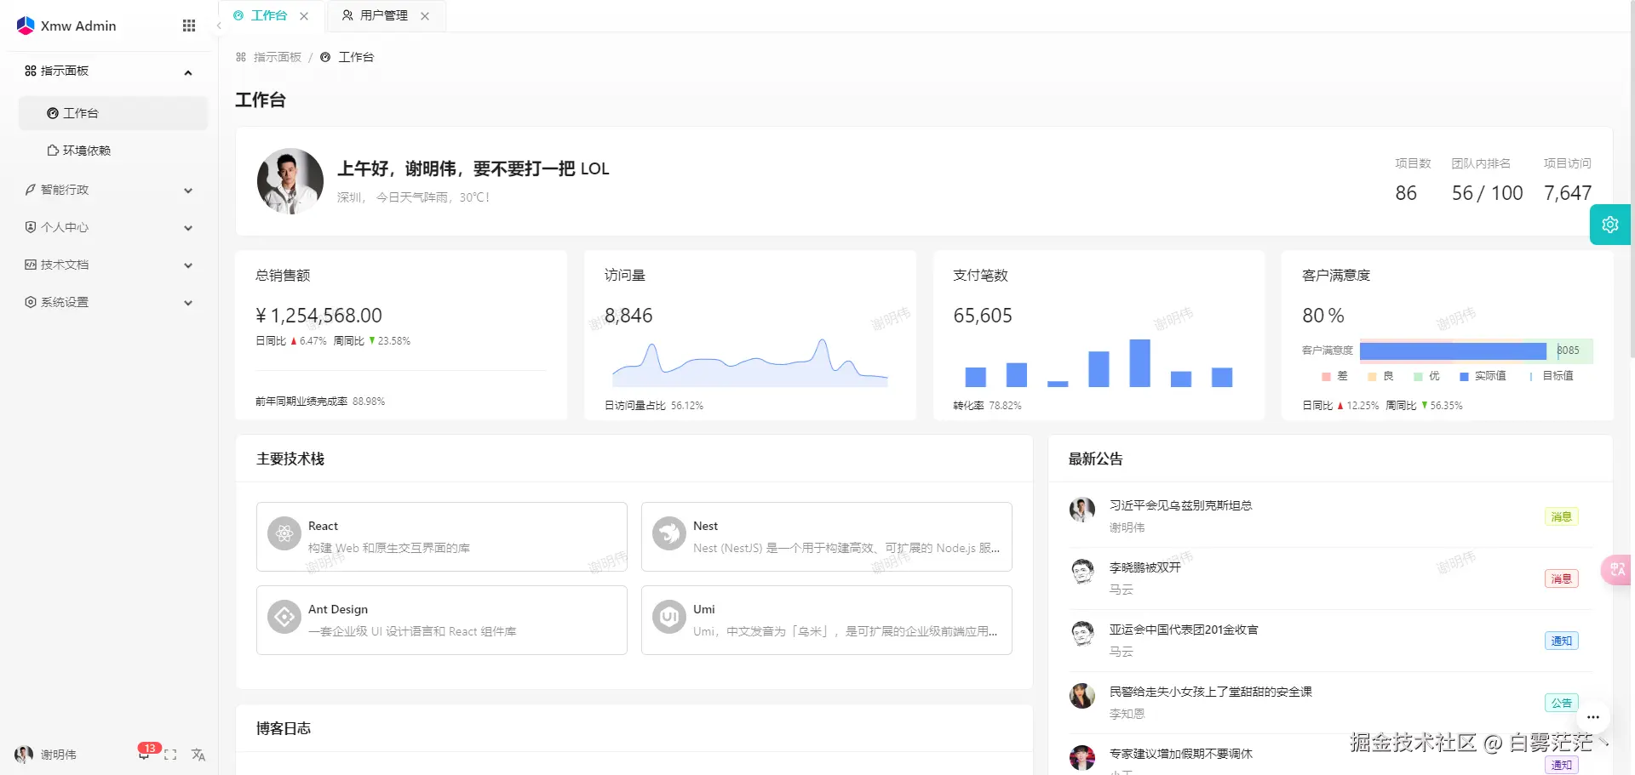Click the Ant Design logo icon
Screen dimensions: 1635x775
click(284, 618)
